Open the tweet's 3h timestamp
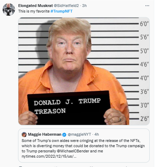This screenshot has width=157, height=167. point(84,6)
